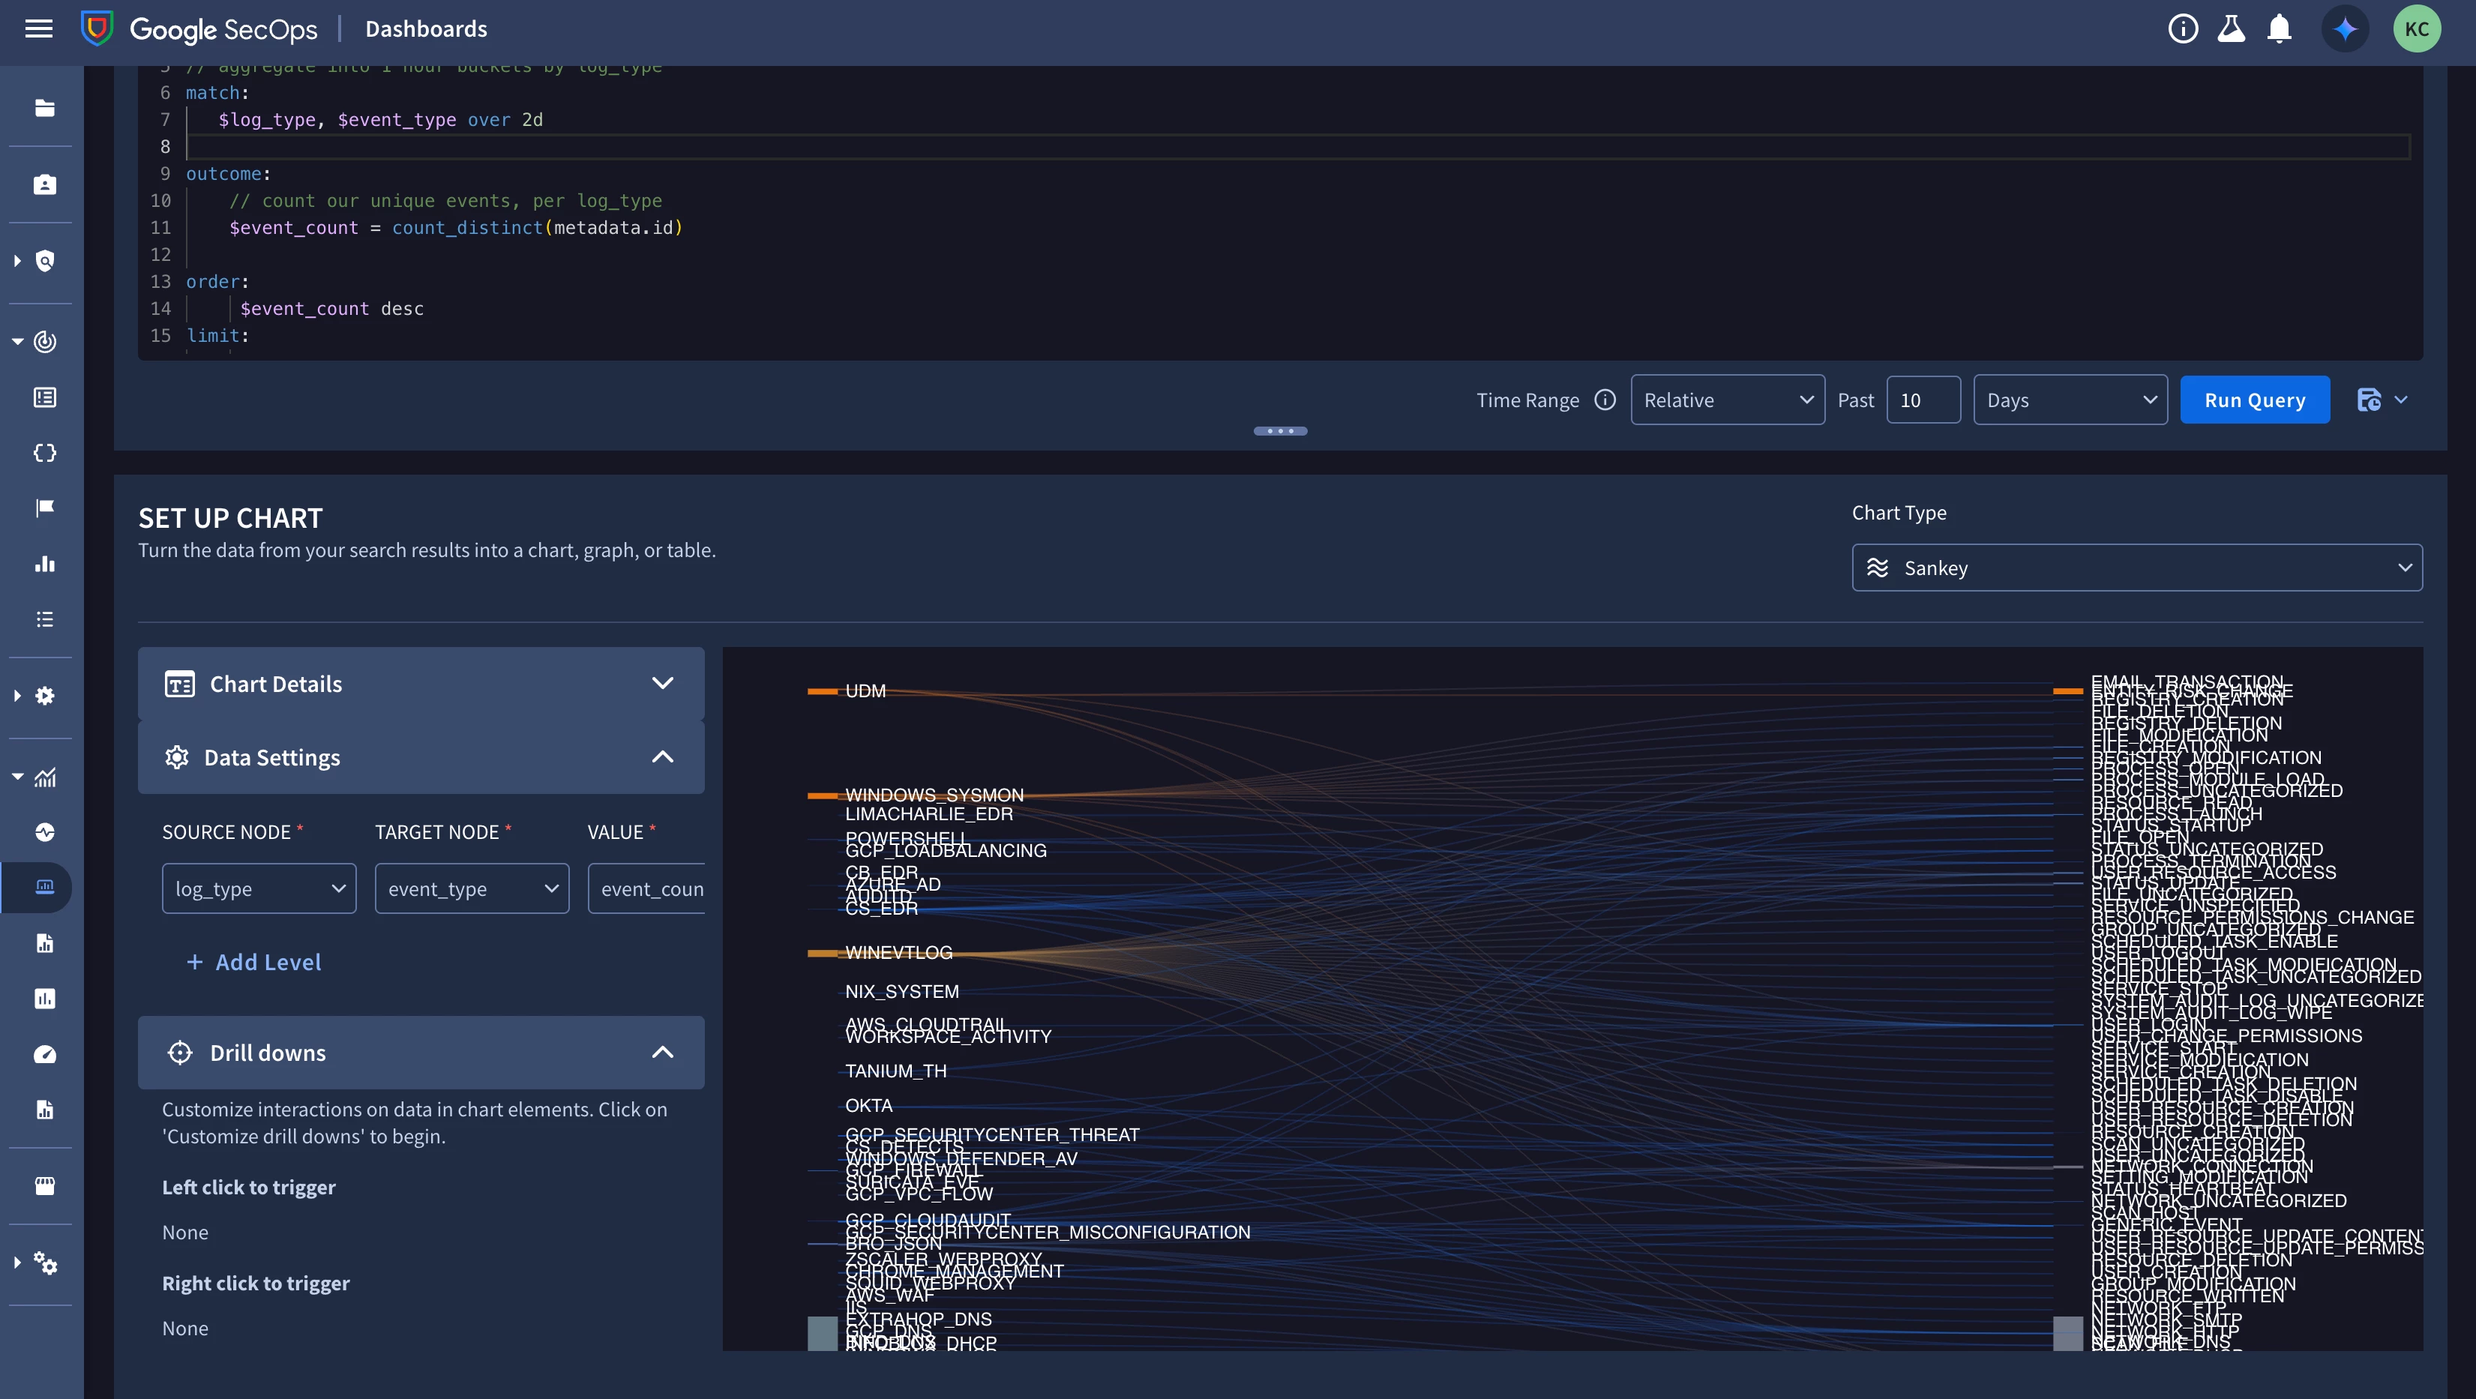Viewport: 2476px width, 1399px height.
Task: Collapse the Drill downs section
Action: 662,1052
